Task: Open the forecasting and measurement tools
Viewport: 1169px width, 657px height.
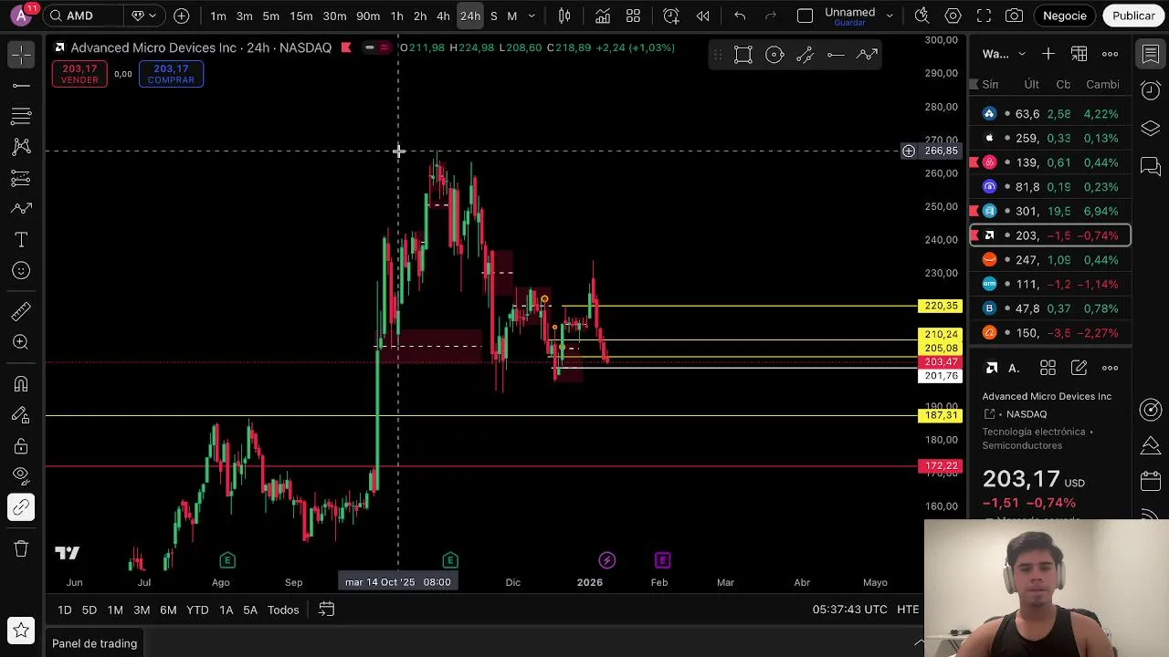Action: (x=21, y=178)
